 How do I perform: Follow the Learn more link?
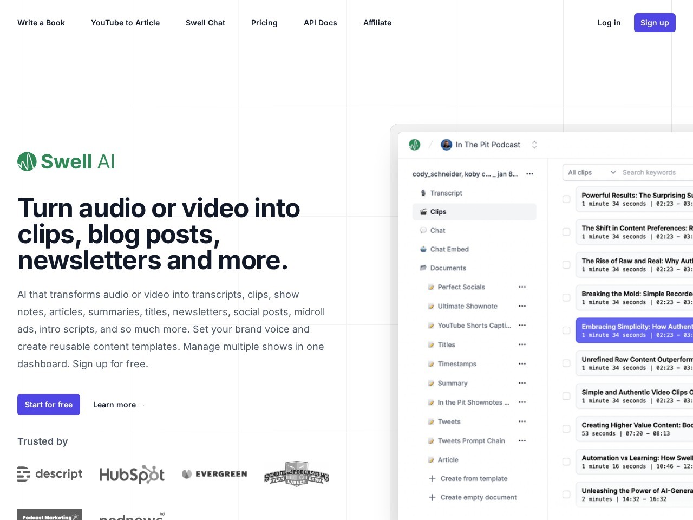[119, 405]
